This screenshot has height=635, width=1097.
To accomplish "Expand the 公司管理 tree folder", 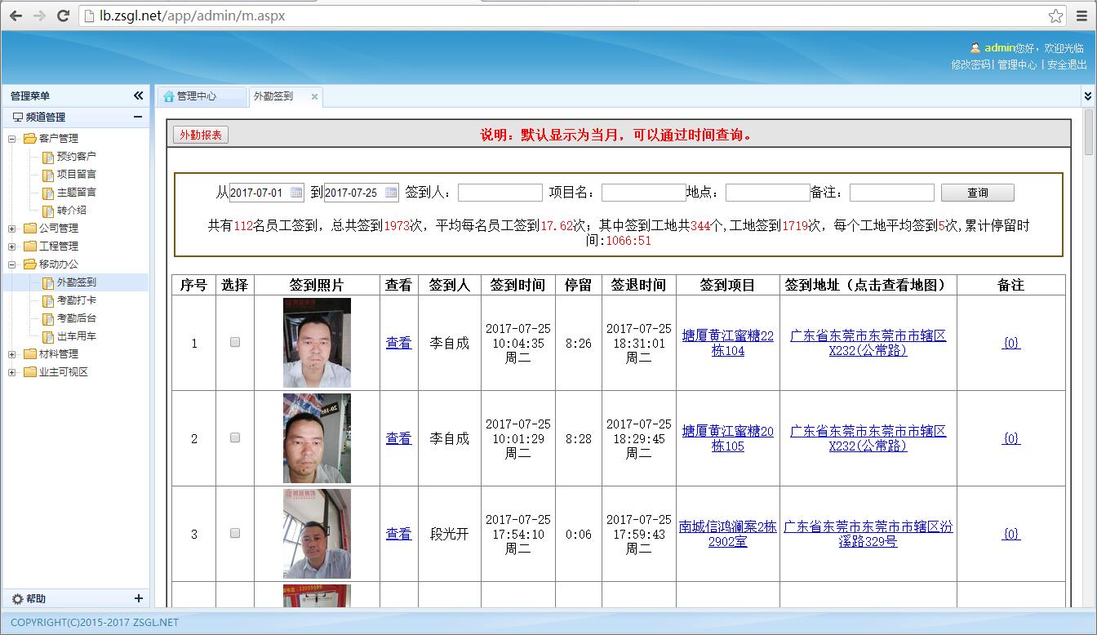I will 12,229.
